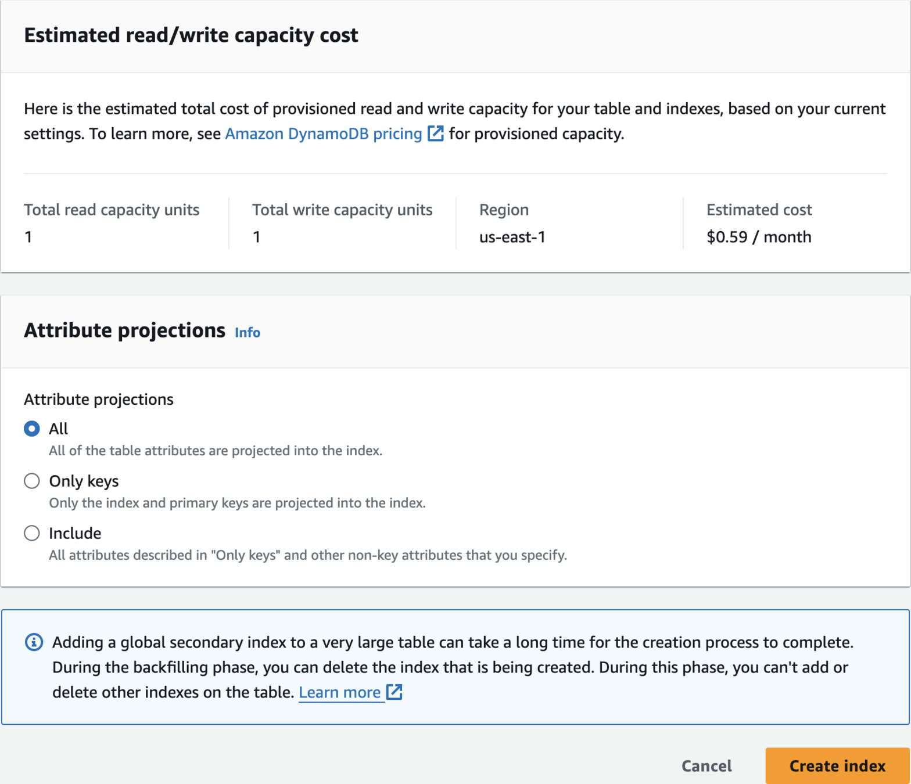Click the Estimated read/write capacity cost heading
Viewport: 911px width, 784px height.
[191, 35]
